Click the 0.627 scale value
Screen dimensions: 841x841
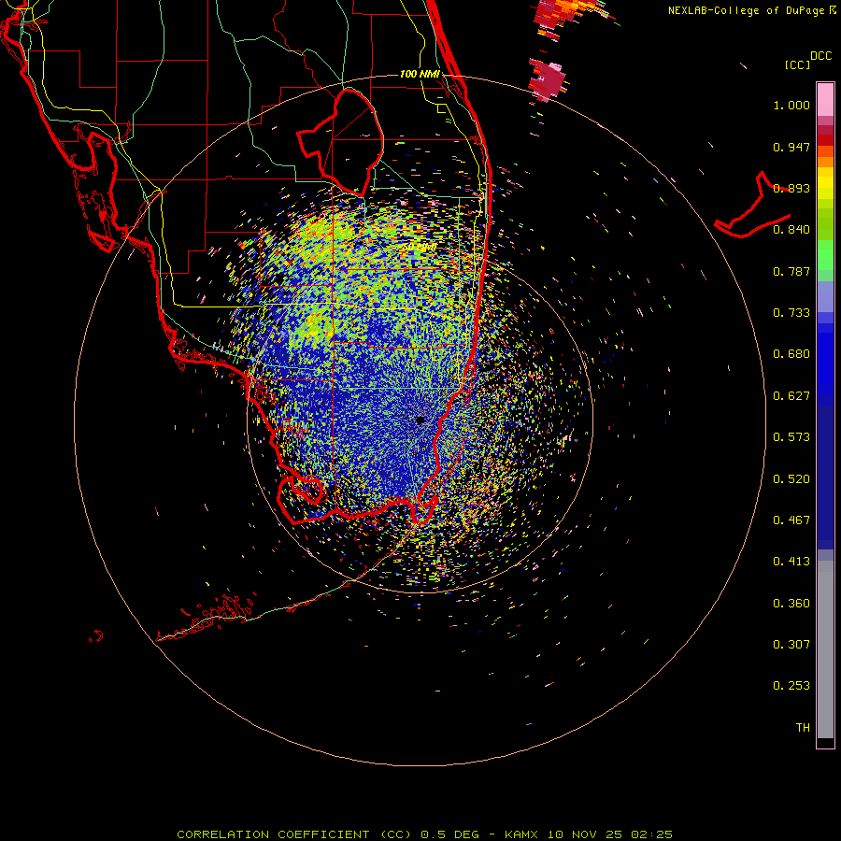click(x=791, y=396)
